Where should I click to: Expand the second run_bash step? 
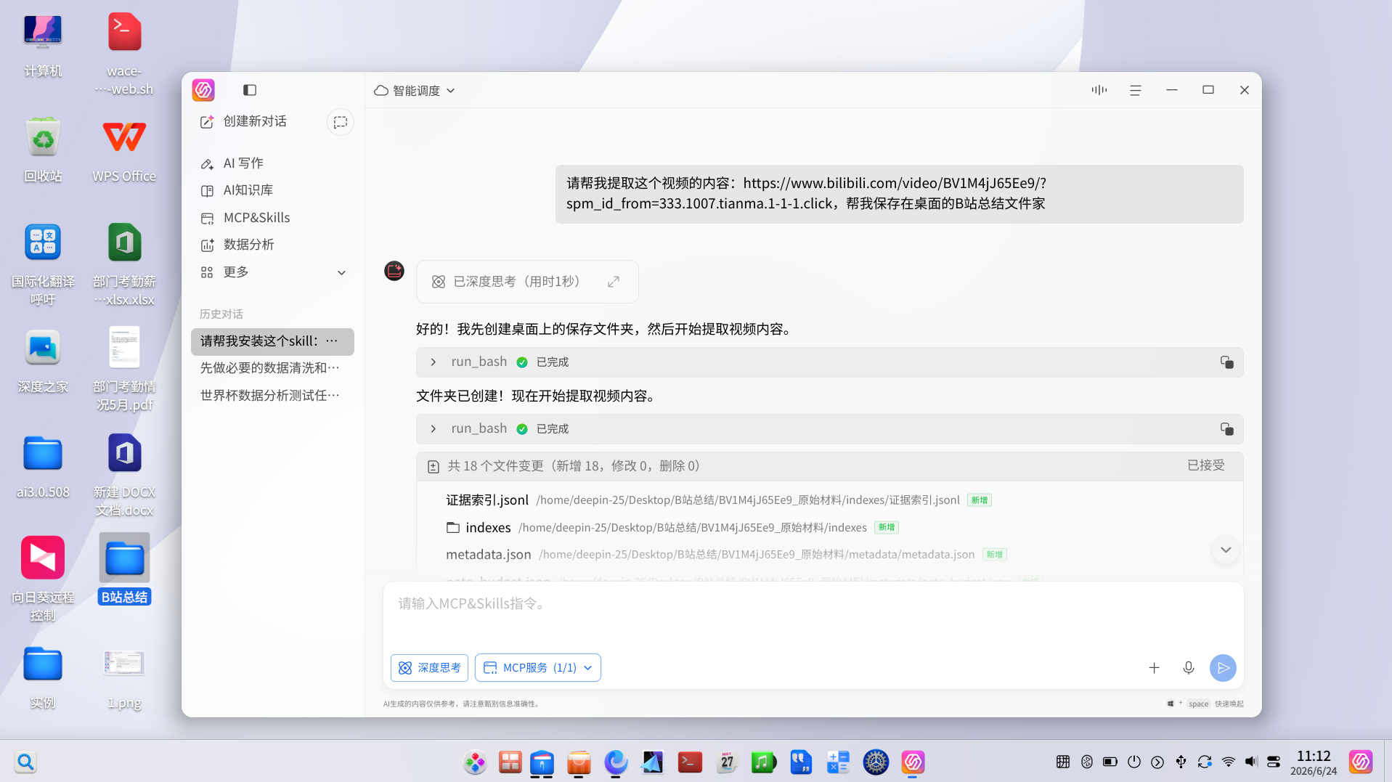434,429
